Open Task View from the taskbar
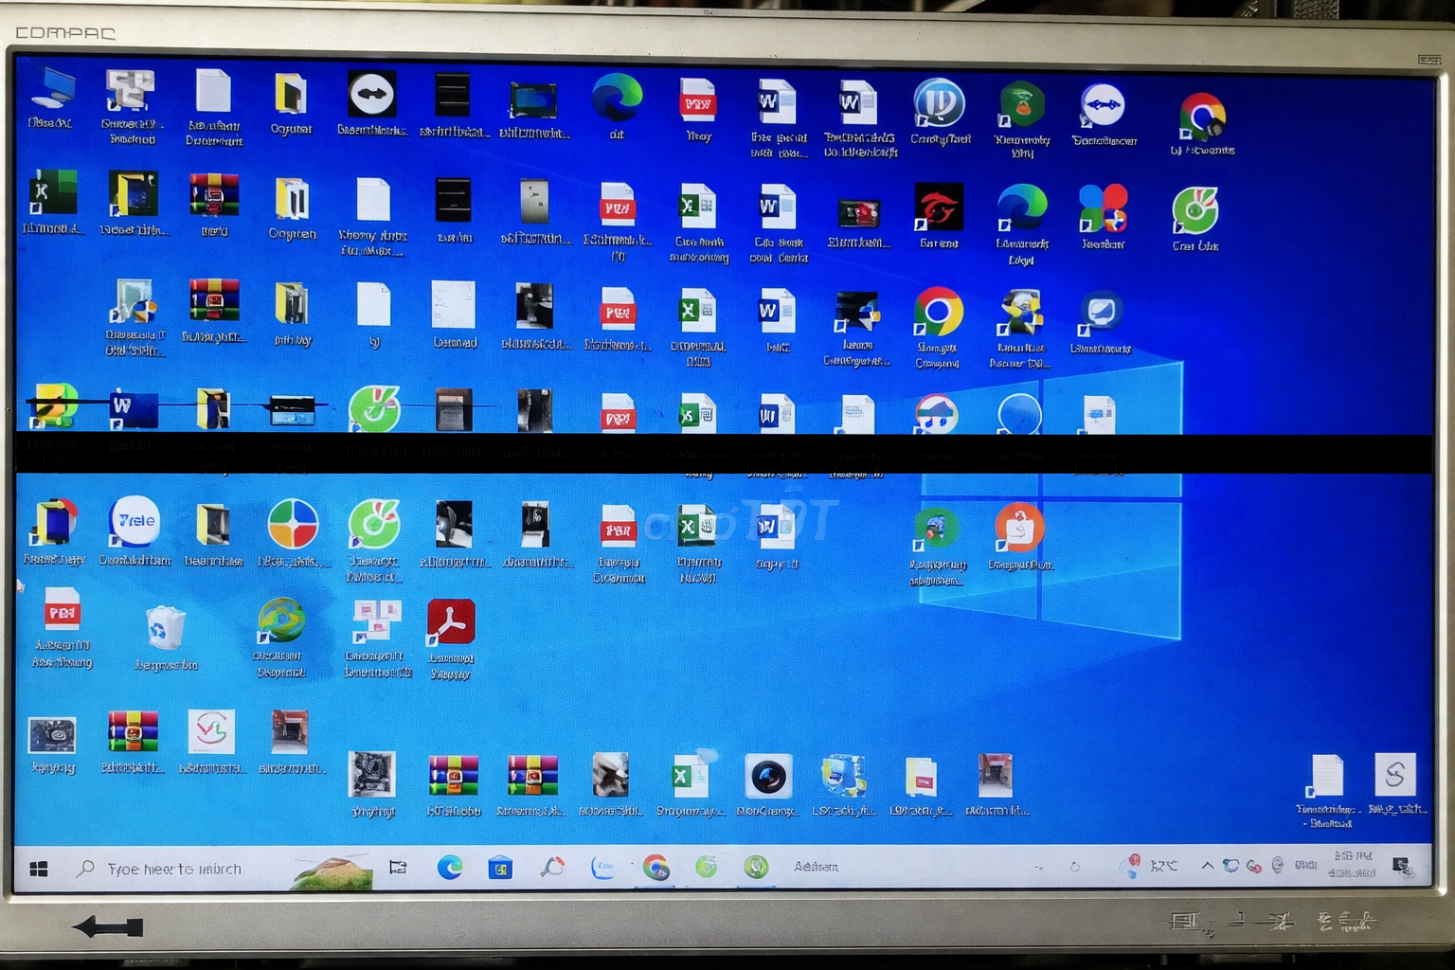 398,868
